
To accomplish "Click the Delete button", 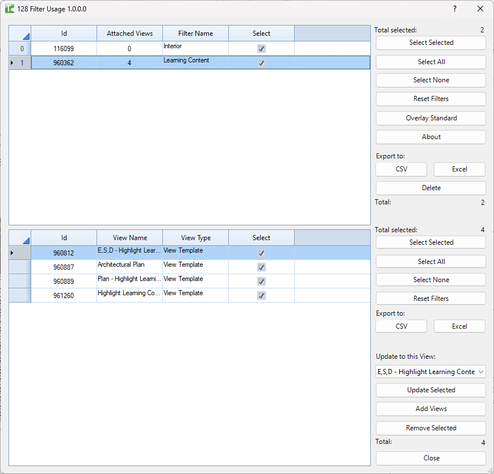I will [430, 188].
